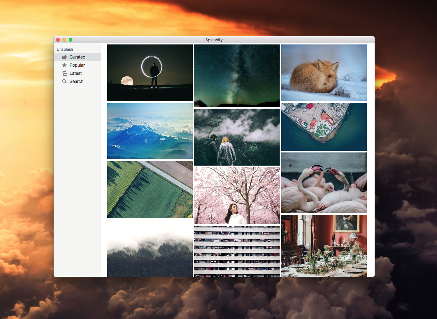Switch to the Popular section
The width and height of the screenshot is (437, 319).
pyautogui.click(x=77, y=65)
